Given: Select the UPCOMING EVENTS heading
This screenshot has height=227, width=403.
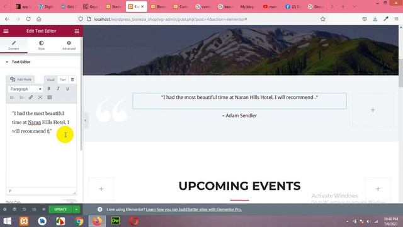Looking at the screenshot, I should (x=239, y=186).
